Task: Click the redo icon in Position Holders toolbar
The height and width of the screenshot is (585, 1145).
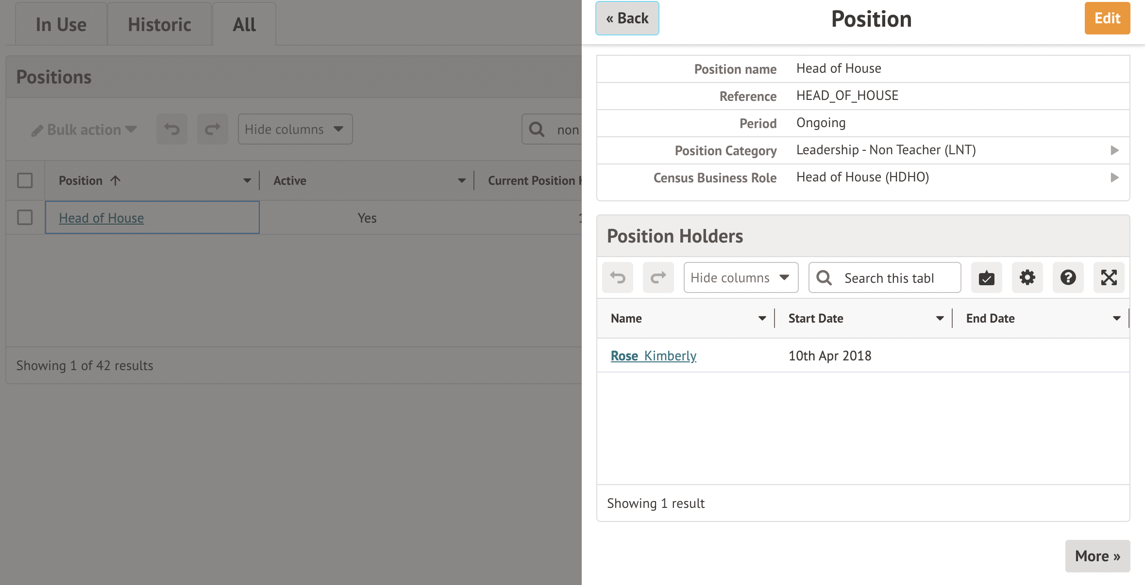Action: [658, 277]
